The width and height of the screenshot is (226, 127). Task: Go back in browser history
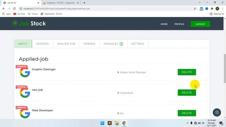[x=4, y=8]
